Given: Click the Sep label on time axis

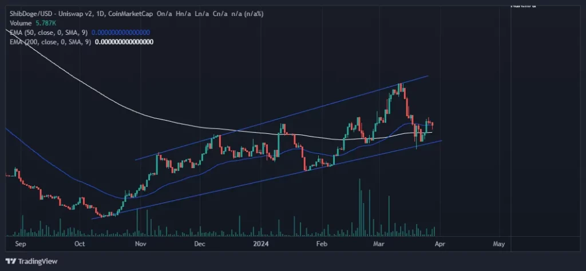Looking at the screenshot, I should (19, 244).
